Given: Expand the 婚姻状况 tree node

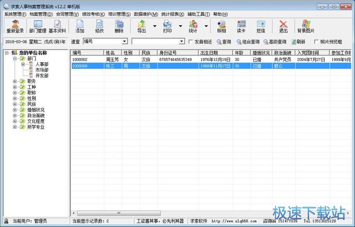Looking at the screenshot, I should (15, 110).
